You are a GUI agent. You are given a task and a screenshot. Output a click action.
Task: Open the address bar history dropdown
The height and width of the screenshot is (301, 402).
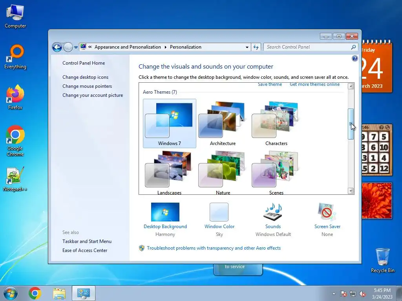click(x=247, y=47)
